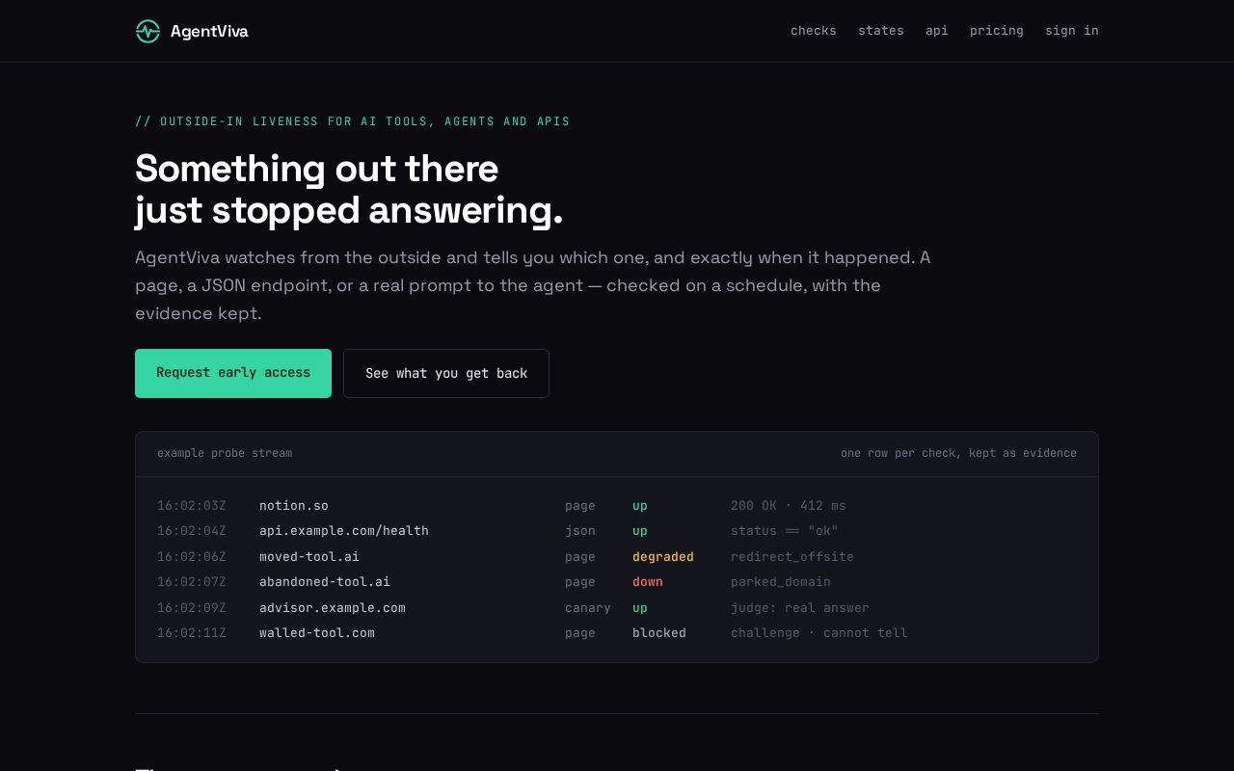
Task: Click the judge: real answer text
Action: [x=800, y=608]
